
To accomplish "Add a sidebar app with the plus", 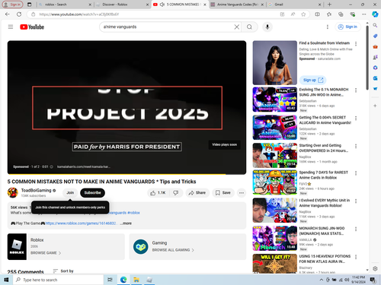I will pyautogui.click(x=375, y=106).
